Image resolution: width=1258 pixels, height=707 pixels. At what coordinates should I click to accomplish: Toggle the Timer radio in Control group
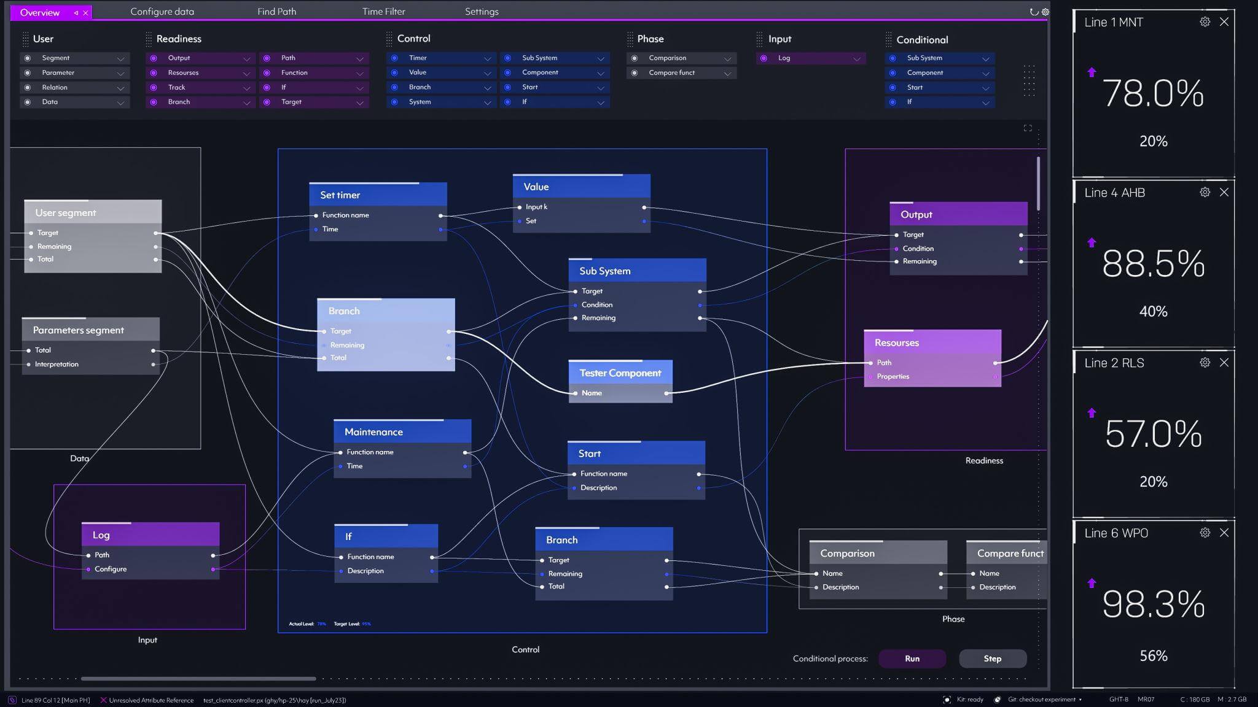[394, 58]
